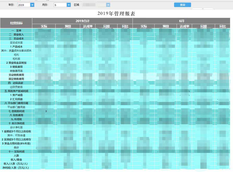The width and height of the screenshot is (233, 172).
Task: Select the 合计 row label
Action: pos(16,147)
